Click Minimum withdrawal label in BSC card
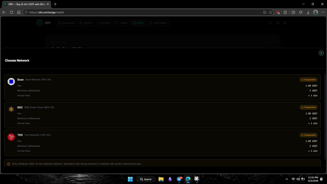Screen dimensions: 327x184 (29, 118)
